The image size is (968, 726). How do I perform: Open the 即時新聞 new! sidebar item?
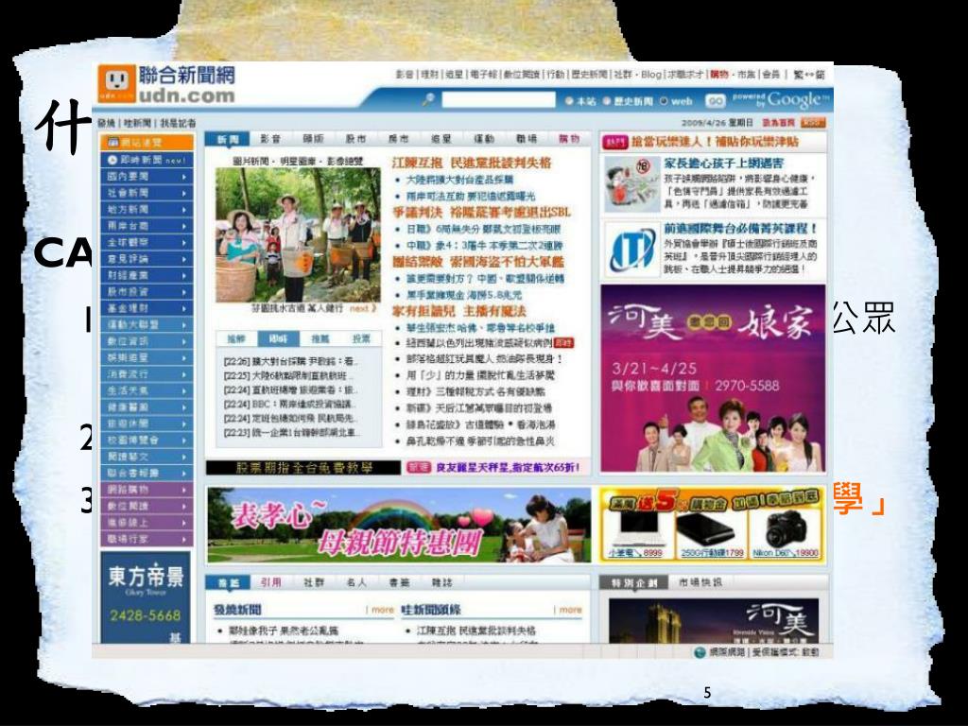(x=147, y=160)
